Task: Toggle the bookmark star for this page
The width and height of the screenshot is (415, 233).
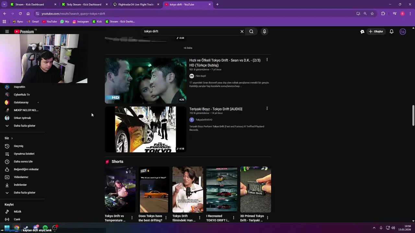Action: [372, 14]
